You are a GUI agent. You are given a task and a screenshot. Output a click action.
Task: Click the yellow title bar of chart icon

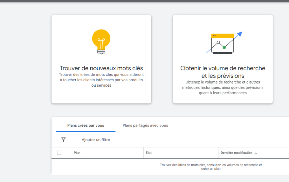point(223,36)
